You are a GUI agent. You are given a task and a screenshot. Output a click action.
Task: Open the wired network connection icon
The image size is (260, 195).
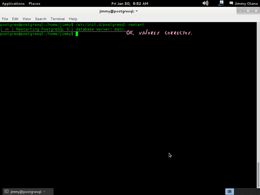221,3
